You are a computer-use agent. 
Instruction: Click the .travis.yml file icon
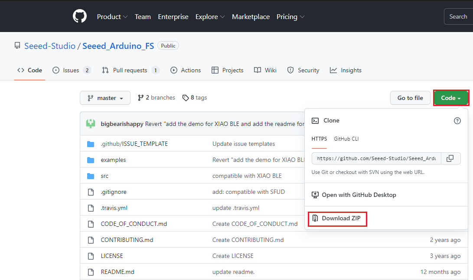[x=91, y=208]
